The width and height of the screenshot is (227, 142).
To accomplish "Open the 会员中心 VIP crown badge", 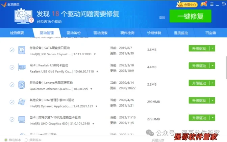I will (x=187, y=4).
